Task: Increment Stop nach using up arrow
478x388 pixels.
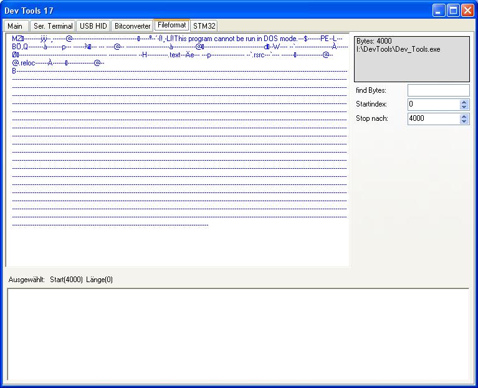Action: [464, 116]
